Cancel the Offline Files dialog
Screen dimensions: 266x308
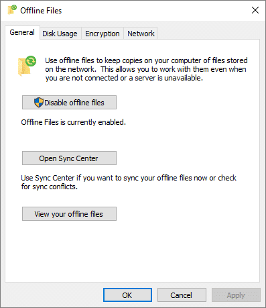point(182,295)
